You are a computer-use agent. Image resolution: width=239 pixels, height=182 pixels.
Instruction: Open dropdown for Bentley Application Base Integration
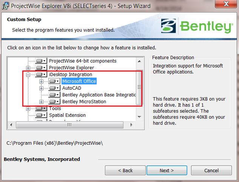(54, 95)
